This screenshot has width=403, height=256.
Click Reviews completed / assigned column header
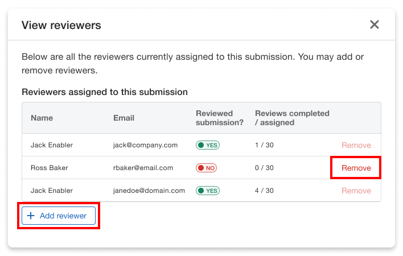(292, 118)
